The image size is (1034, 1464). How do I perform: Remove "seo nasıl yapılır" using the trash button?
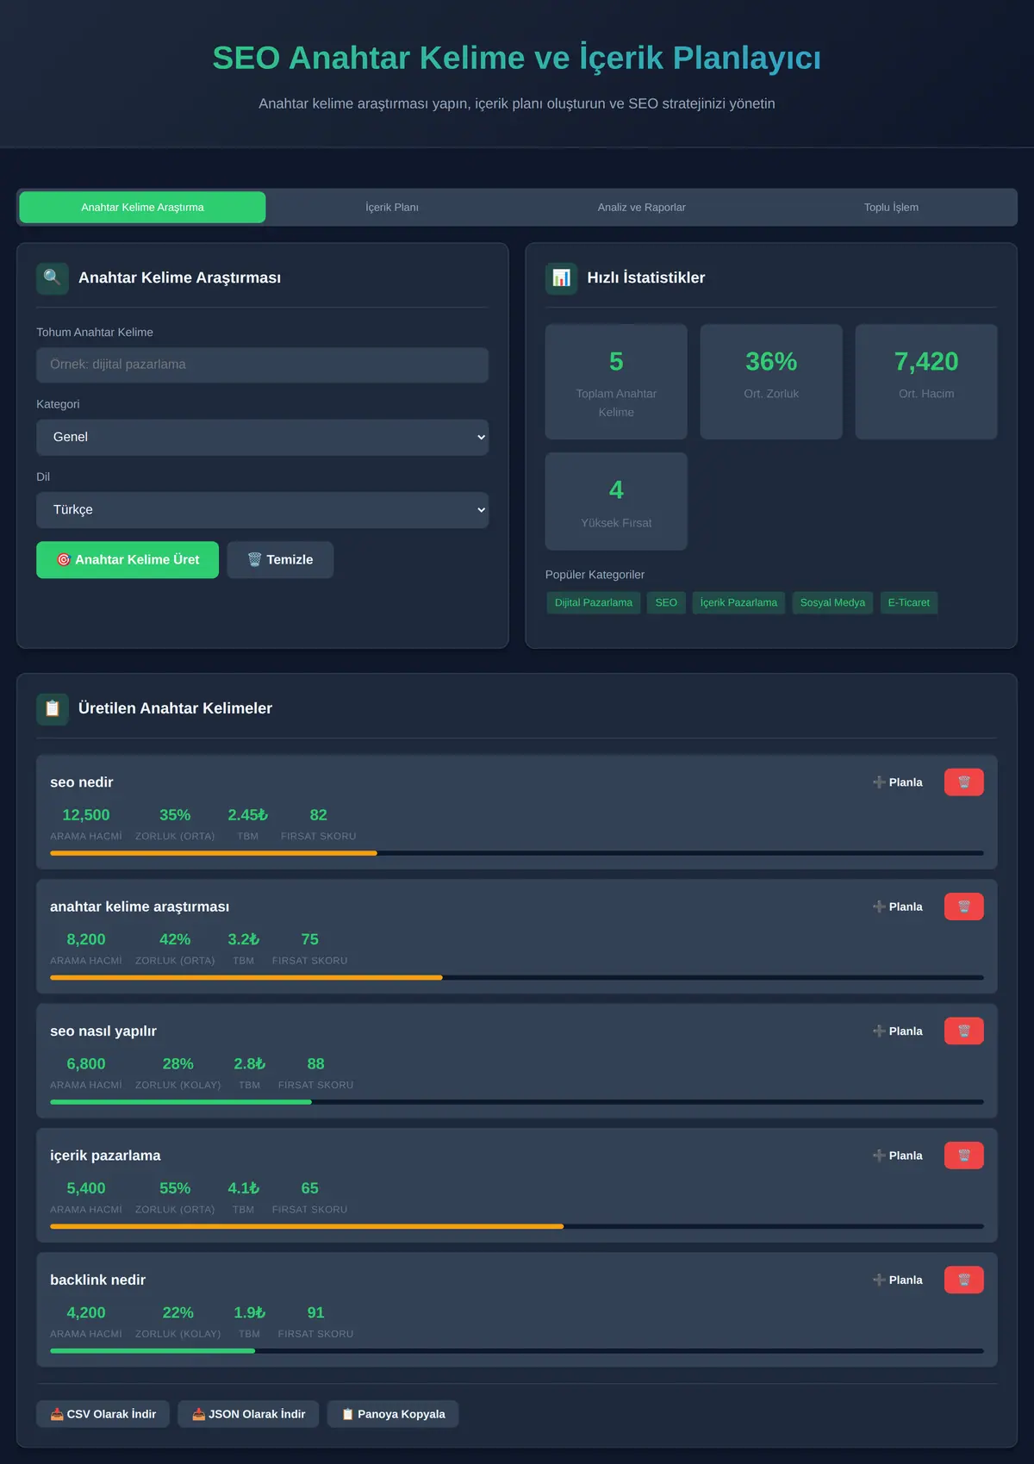963,1031
